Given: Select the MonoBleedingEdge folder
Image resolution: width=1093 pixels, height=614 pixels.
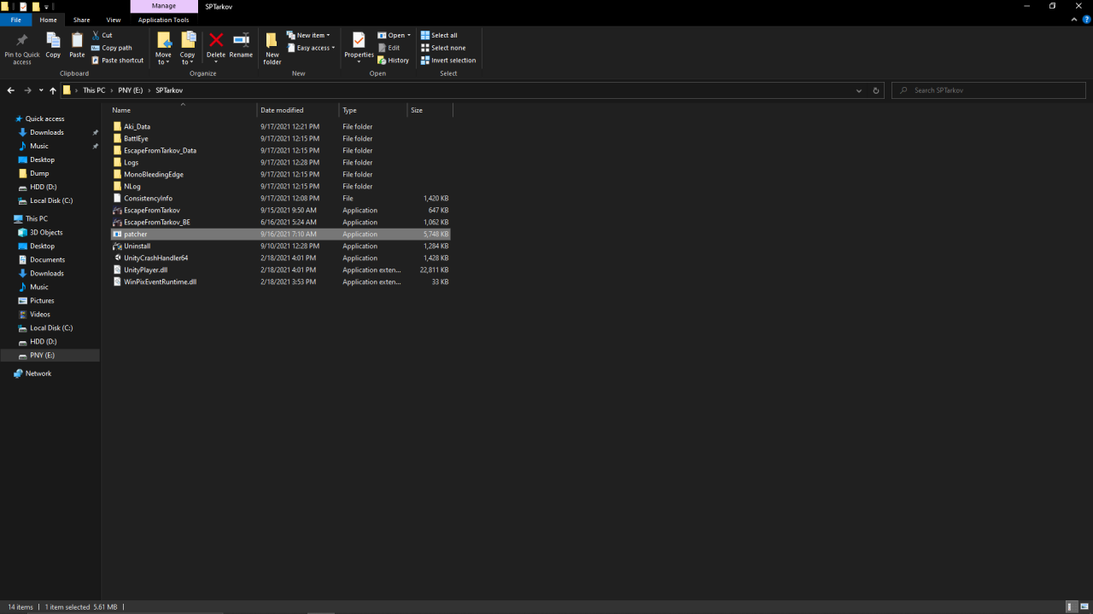Looking at the screenshot, I should (x=154, y=174).
